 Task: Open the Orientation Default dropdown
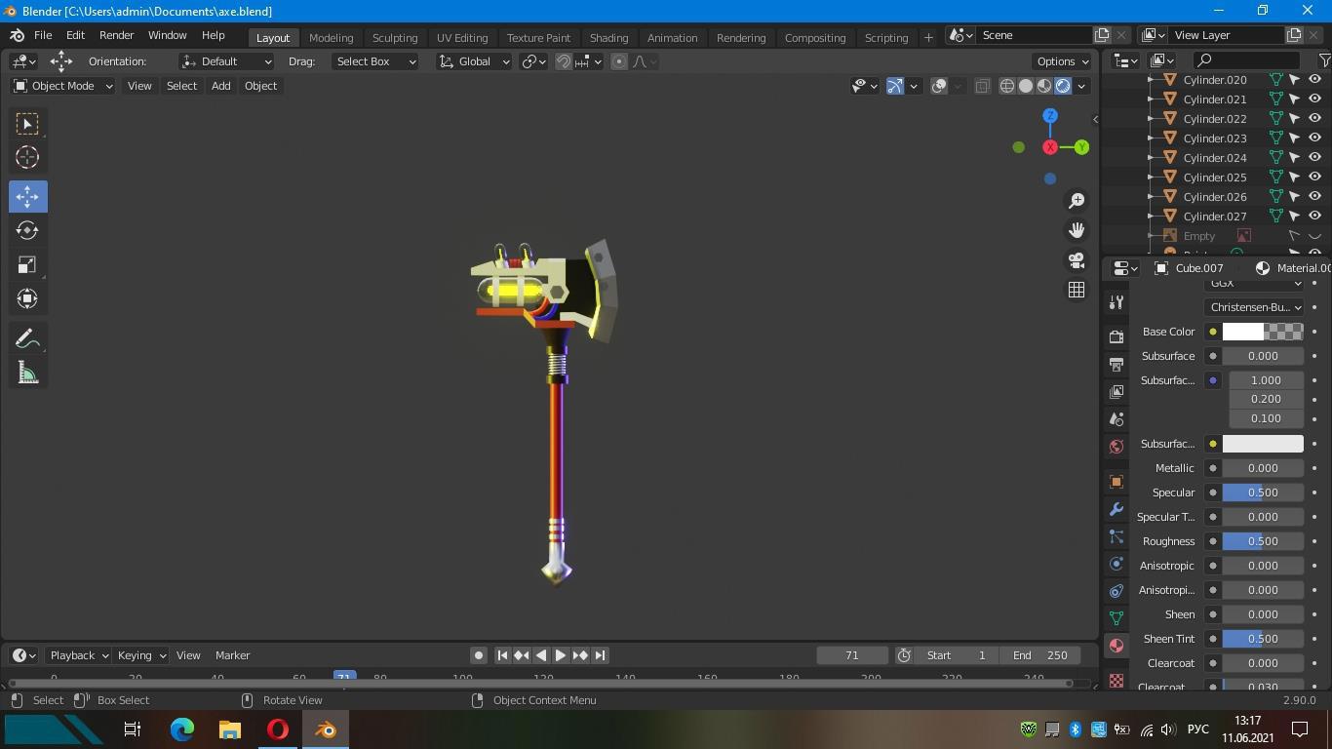click(x=226, y=61)
